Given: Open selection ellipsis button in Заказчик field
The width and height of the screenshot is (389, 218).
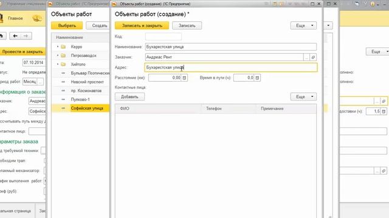Looking at the screenshot, I should (306, 57).
